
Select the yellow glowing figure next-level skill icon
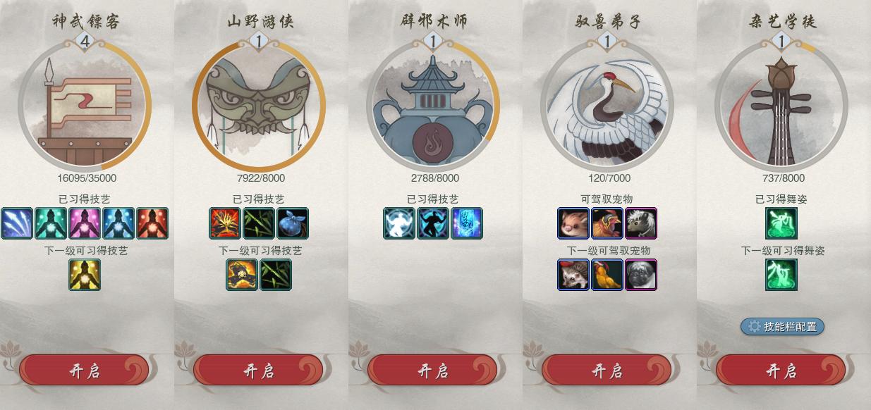pyautogui.click(x=85, y=275)
